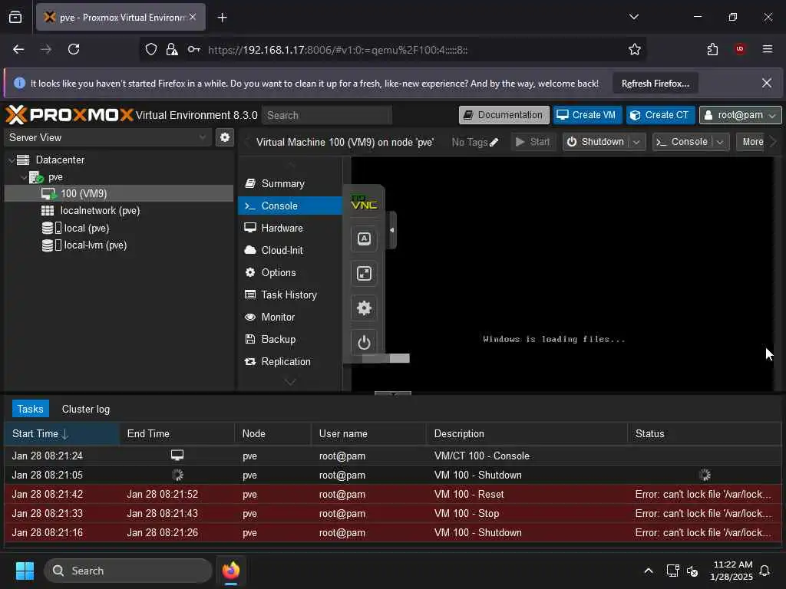Bookmark this page with the star
Image resolution: width=786 pixels, height=589 pixels.
pos(634,49)
